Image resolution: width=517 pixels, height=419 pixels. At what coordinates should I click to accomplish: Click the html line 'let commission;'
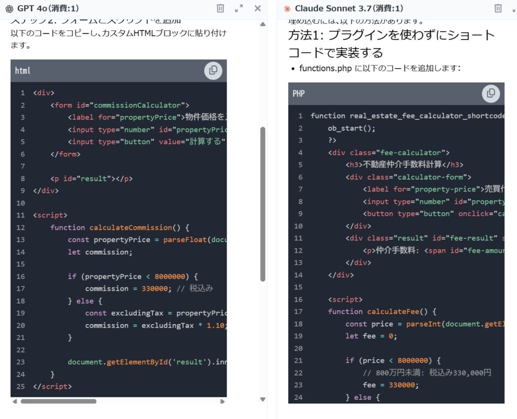(x=100, y=252)
